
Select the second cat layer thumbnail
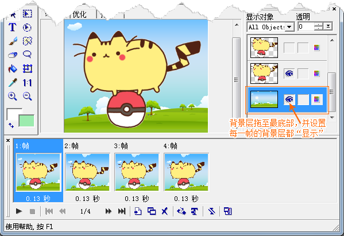264,73
